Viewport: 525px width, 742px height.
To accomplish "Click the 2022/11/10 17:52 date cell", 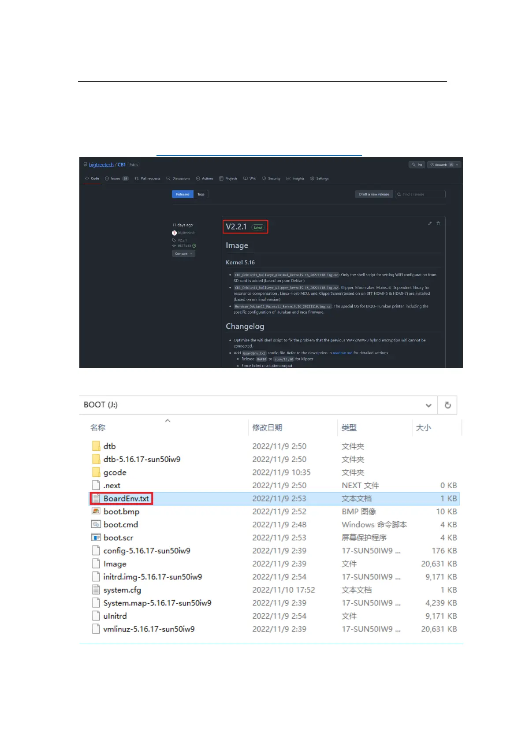I will click(x=284, y=590).
